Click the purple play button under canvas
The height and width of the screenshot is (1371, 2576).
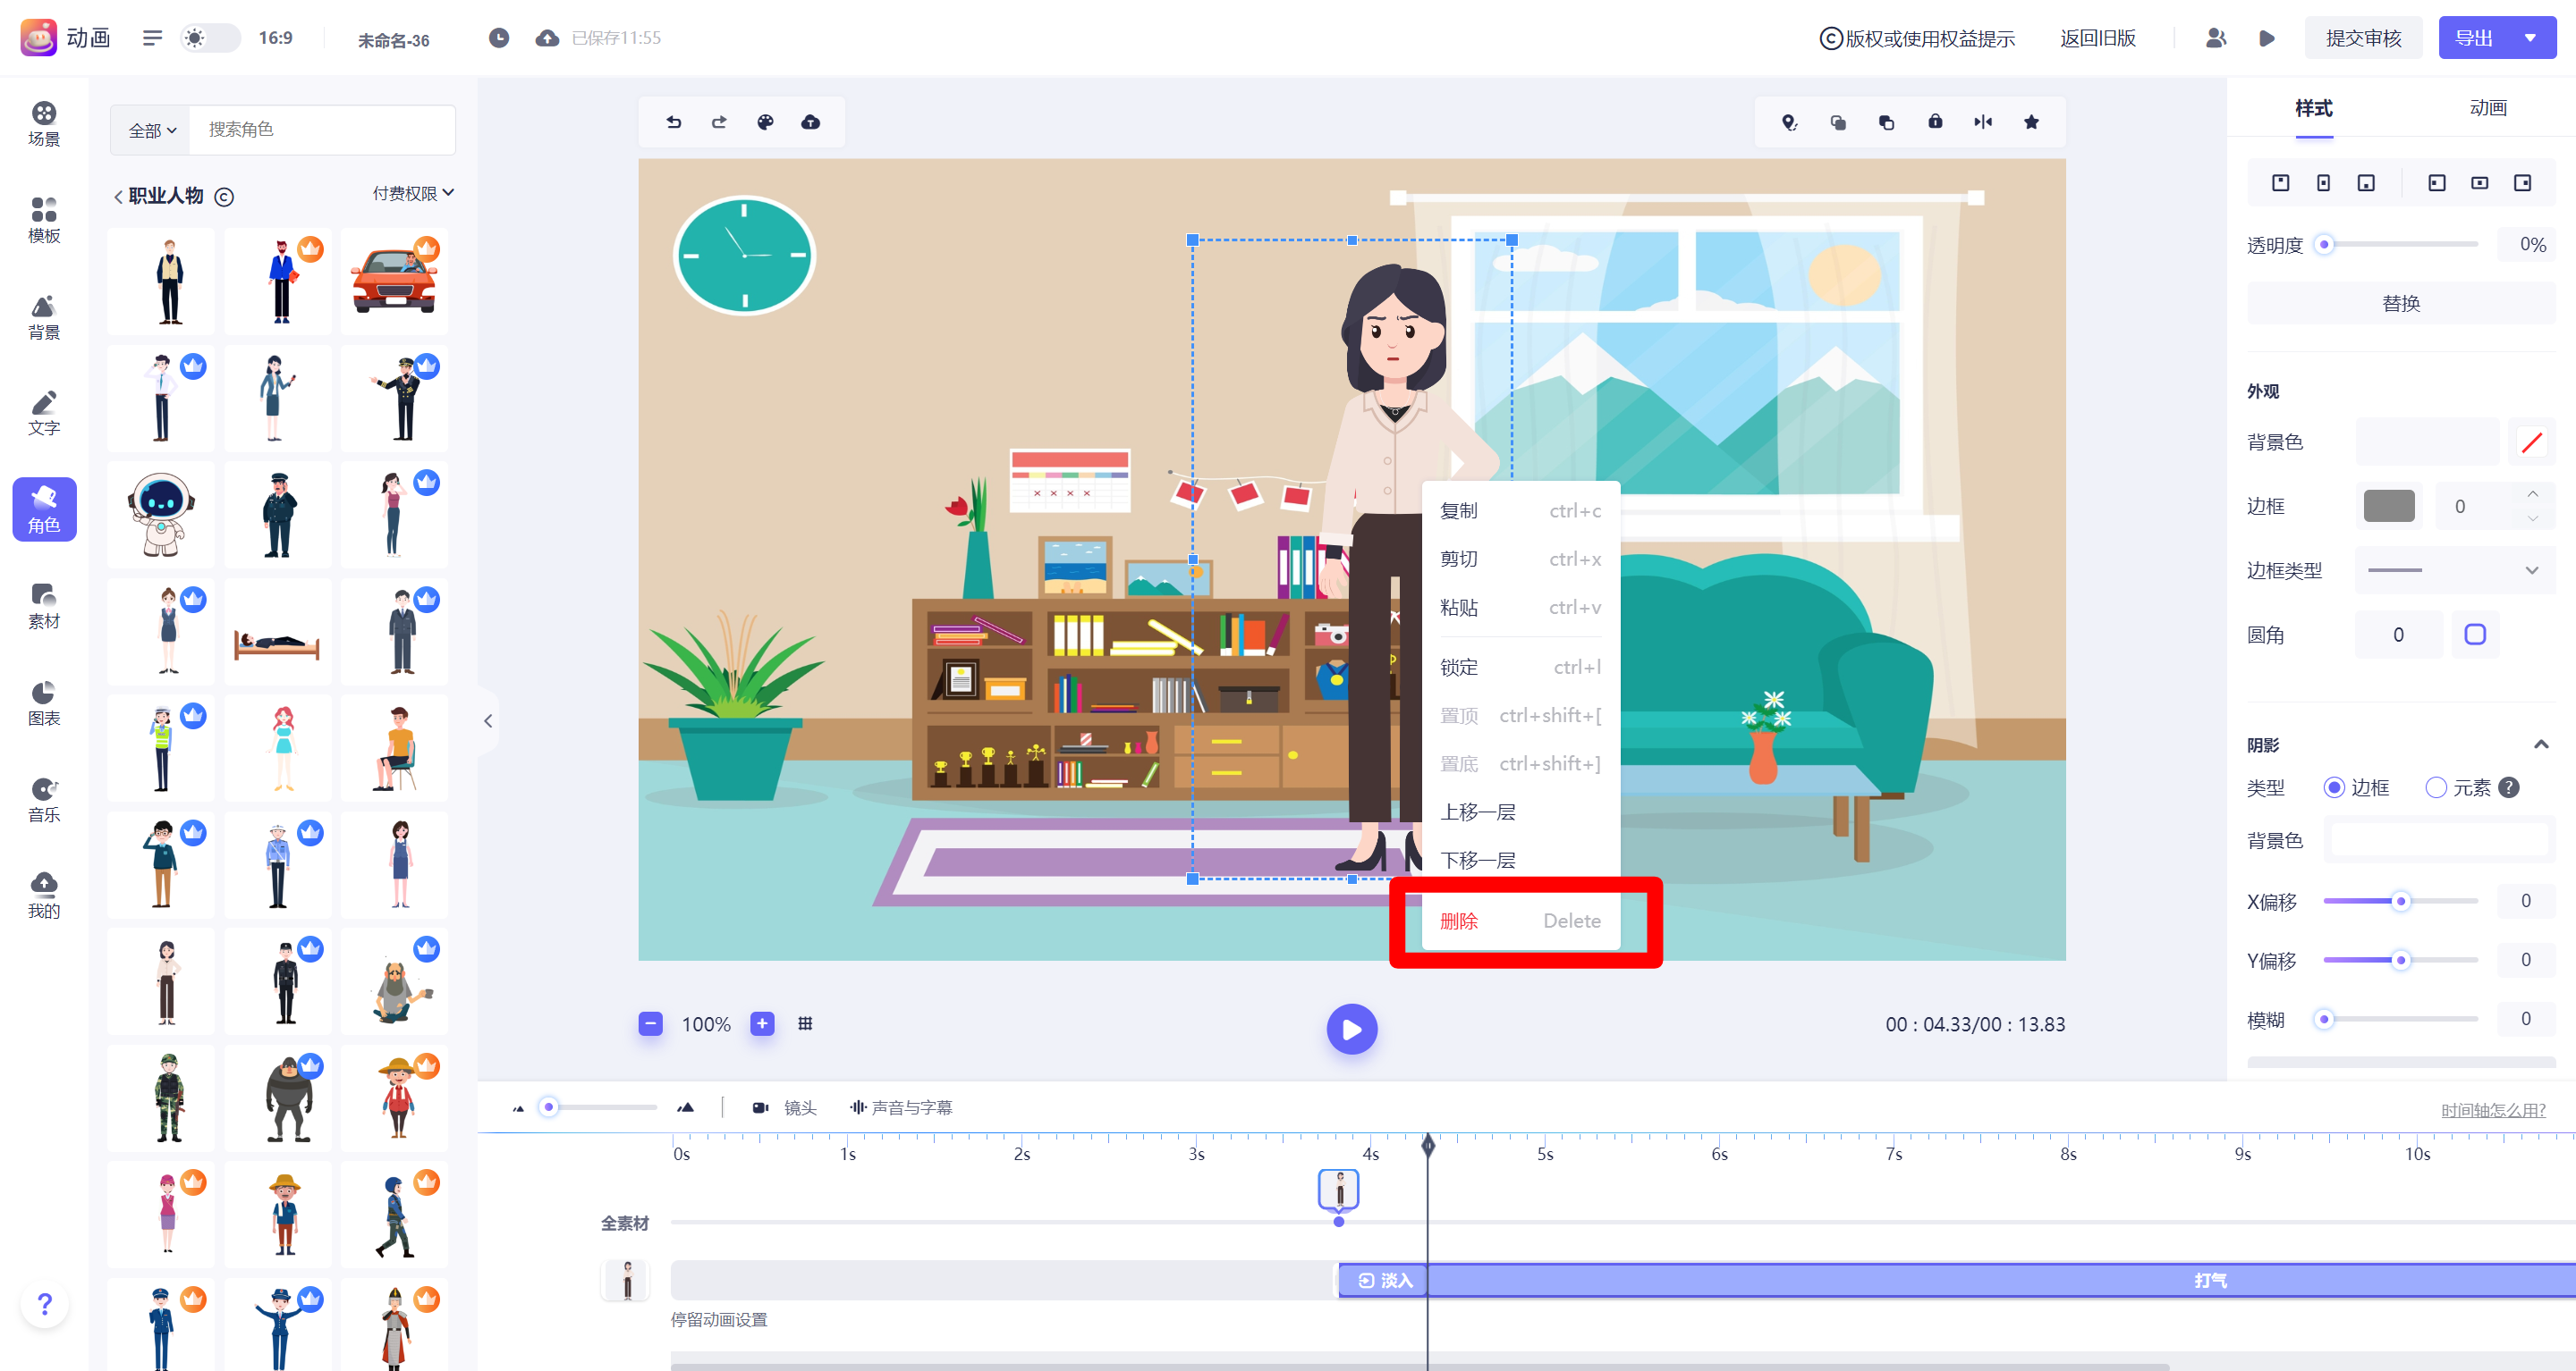point(1352,1030)
